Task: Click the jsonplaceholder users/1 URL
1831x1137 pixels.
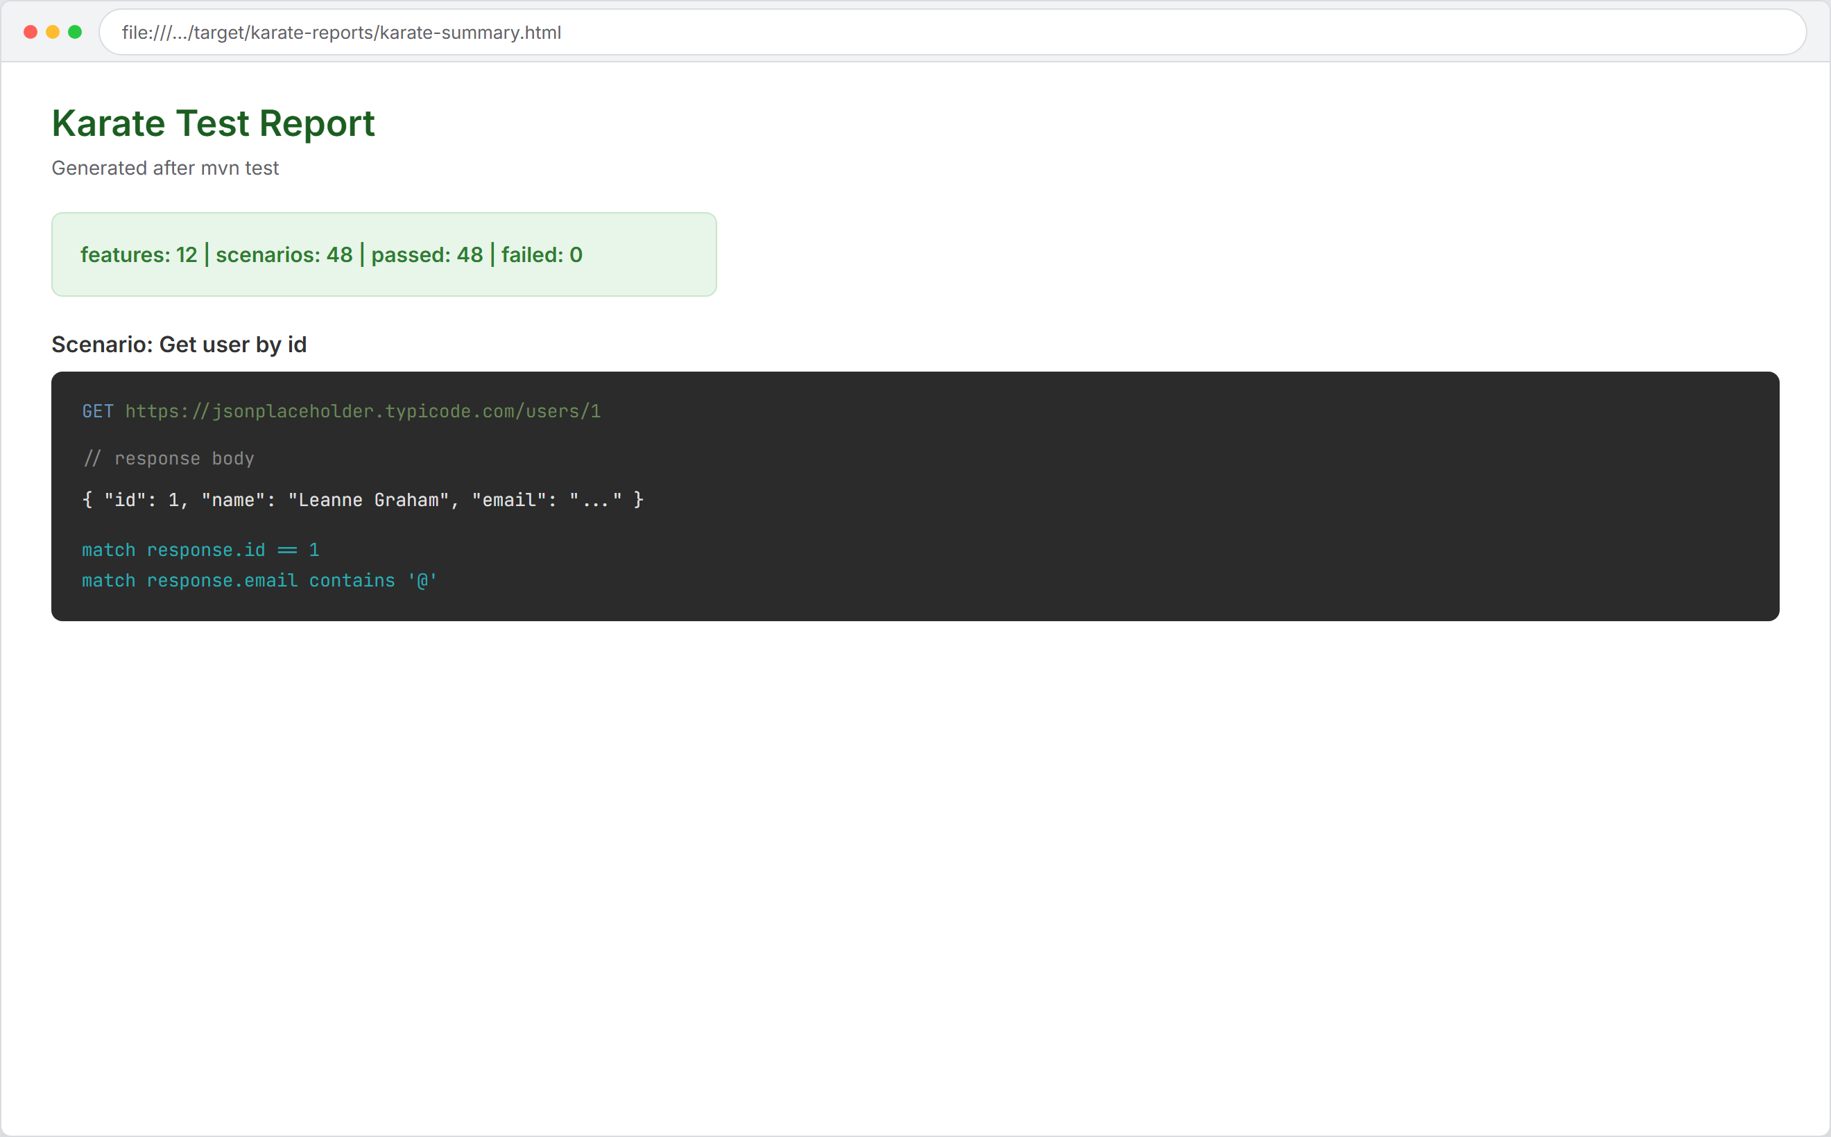Action: tap(363, 411)
